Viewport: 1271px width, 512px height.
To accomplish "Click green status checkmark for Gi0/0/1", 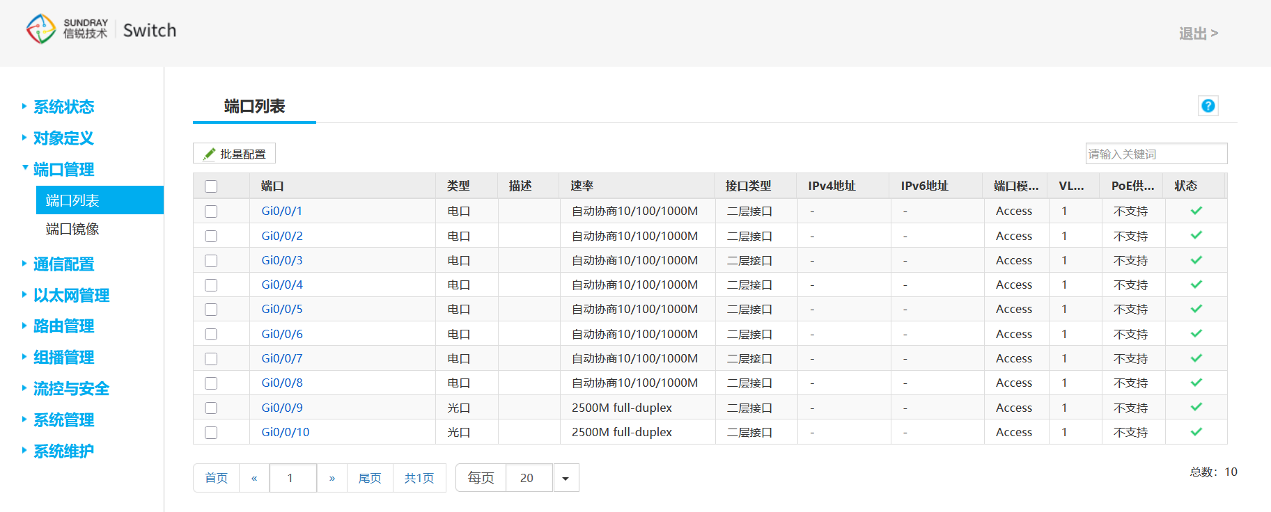I will click(x=1196, y=211).
